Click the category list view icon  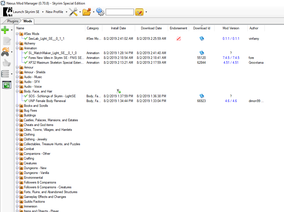(x=5, y=74)
